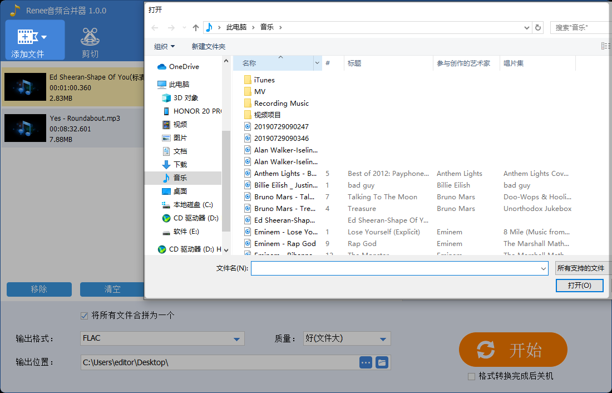Expand address bar history dropdown
The width and height of the screenshot is (612, 393).
526,28
